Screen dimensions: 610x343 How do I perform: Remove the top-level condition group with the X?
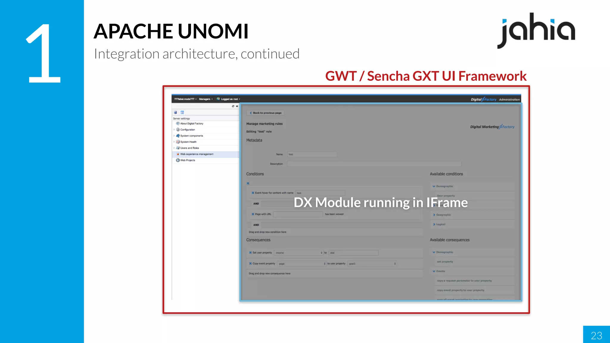248,183
